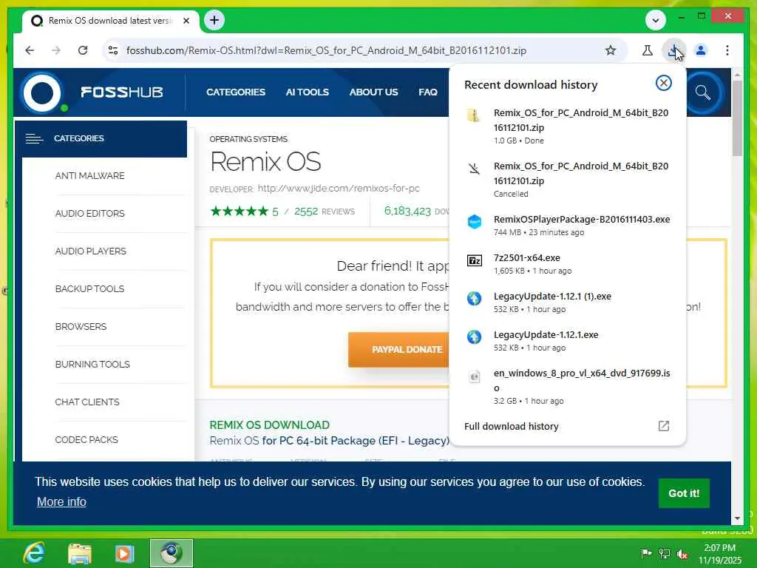This screenshot has height=568, width=757.
Task: Select BURNING TOOLS category
Action: [92, 364]
